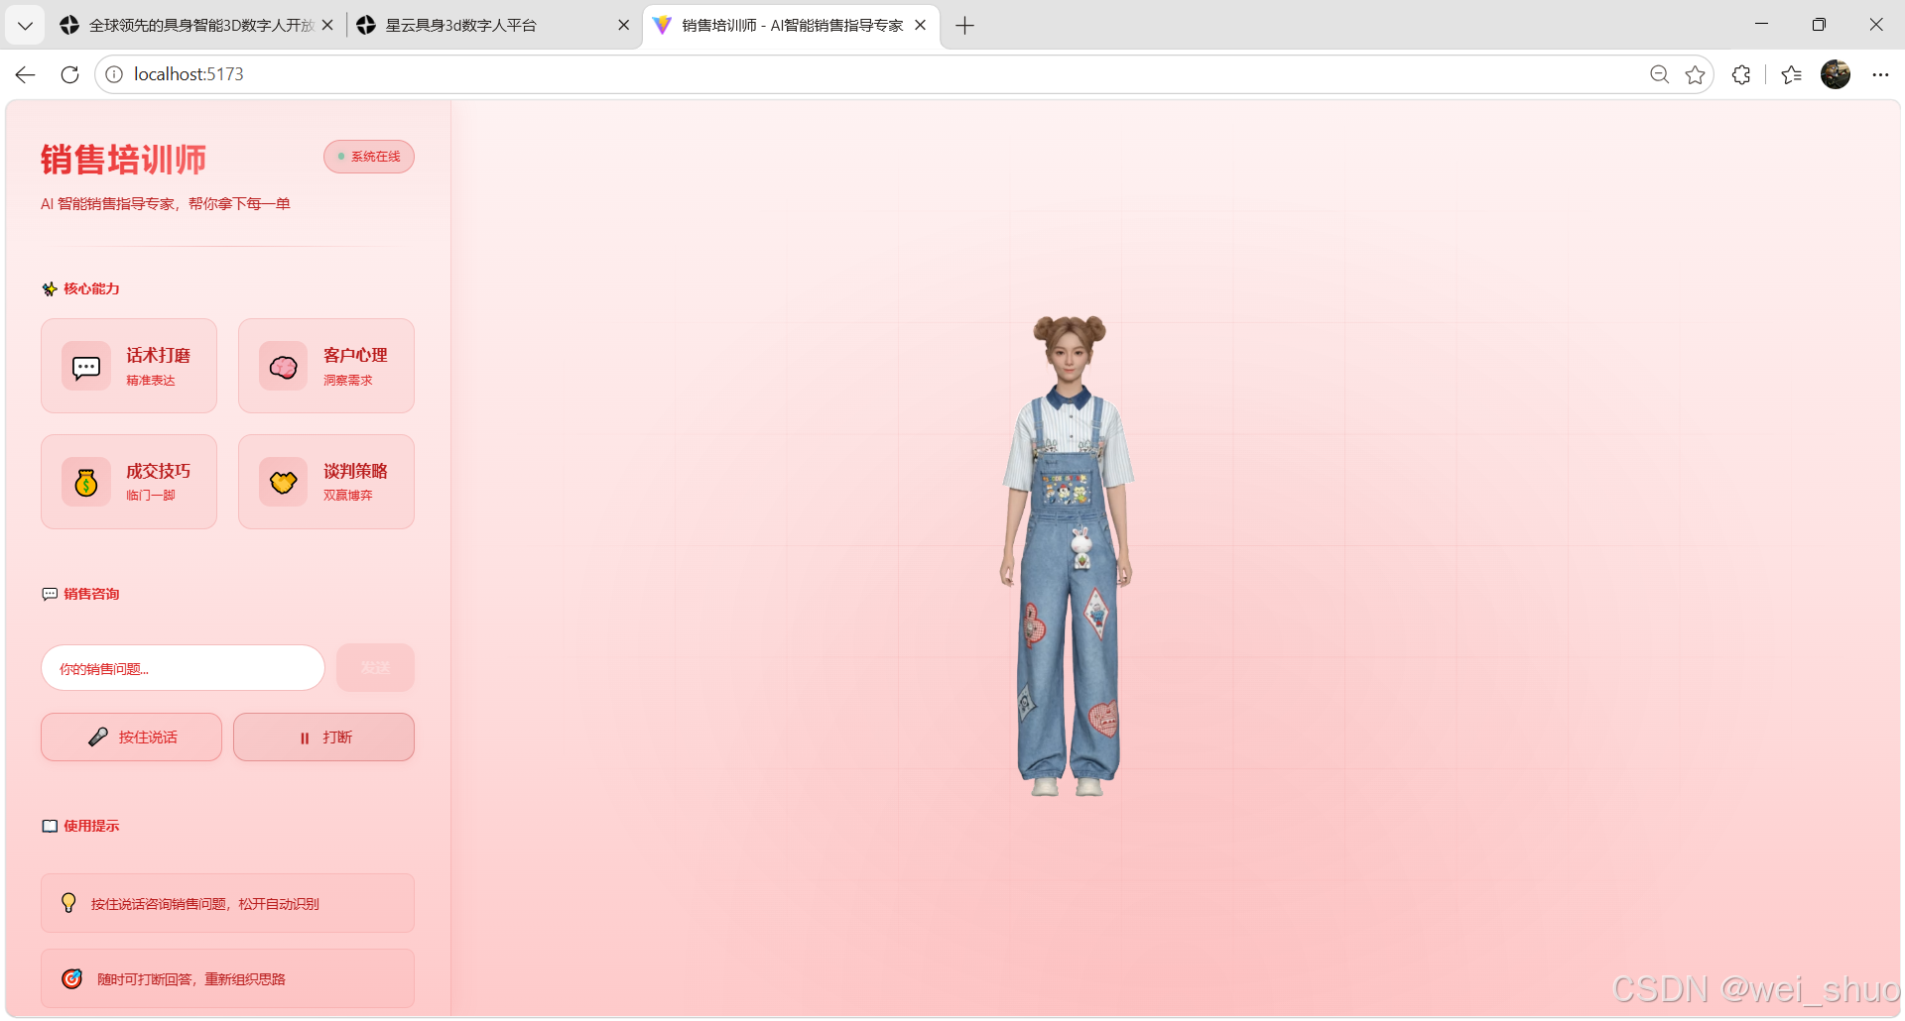The width and height of the screenshot is (1905, 1021).
Task: Click the microphone icon in 按住说话 button
Action: [97, 737]
